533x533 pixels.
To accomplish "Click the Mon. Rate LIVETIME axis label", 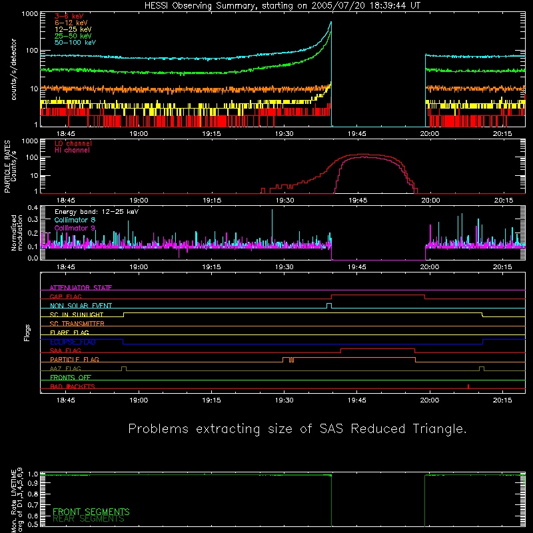I will pyautogui.click(x=17, y=500).
